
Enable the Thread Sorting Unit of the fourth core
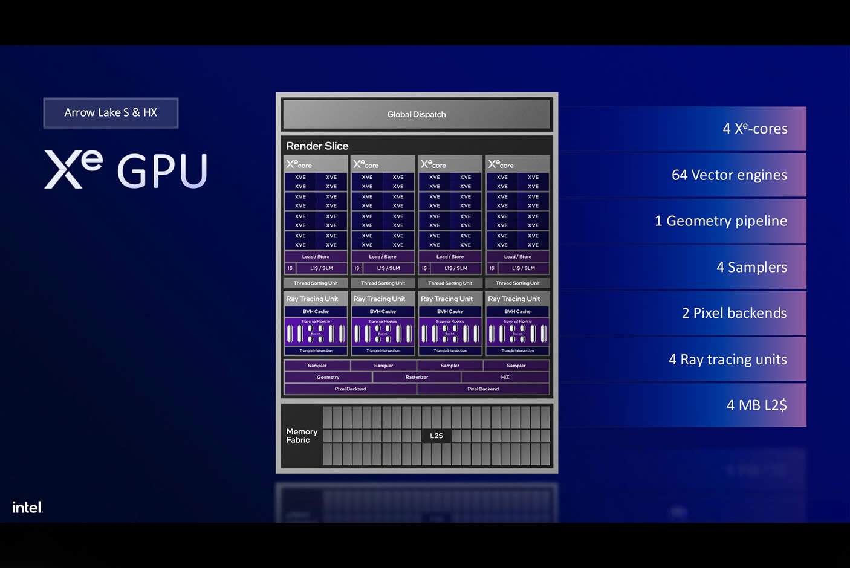click(x=517, y=282)
